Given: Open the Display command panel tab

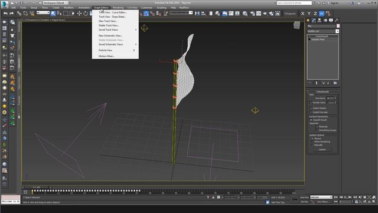Looking at the screenshot, I should (331, 20).
